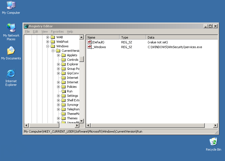225x161 pixels.
Task: Open the Edit menu
Action: point(35,32)
